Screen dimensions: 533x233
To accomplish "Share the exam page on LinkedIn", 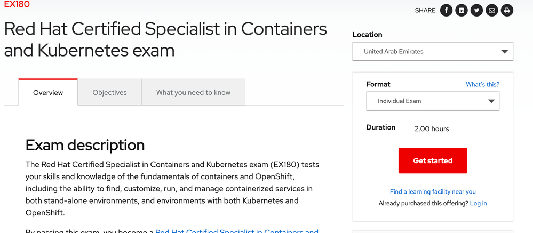I will (x=462, y=10).
